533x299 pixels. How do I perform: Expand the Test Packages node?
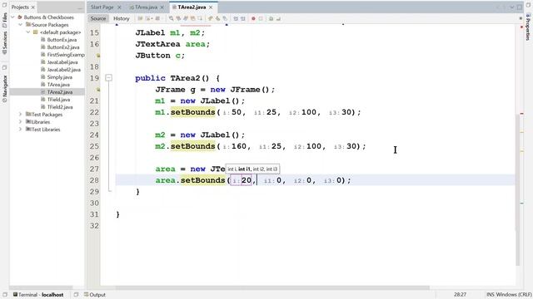pyautogui.click(x=20, y=115)
